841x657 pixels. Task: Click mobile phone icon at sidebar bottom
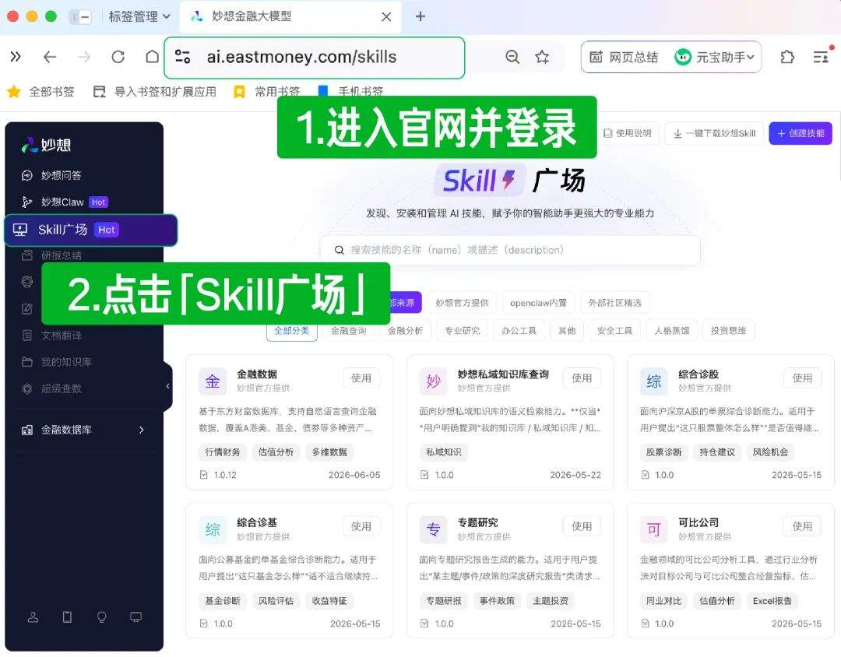(67, 617)
